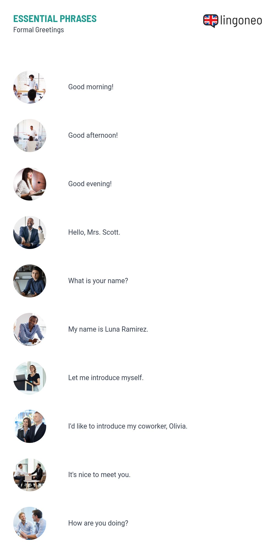The image size is (275, 555).
Task: Click the UK flag speech bubble icon
Action: (x=211, y=21)
